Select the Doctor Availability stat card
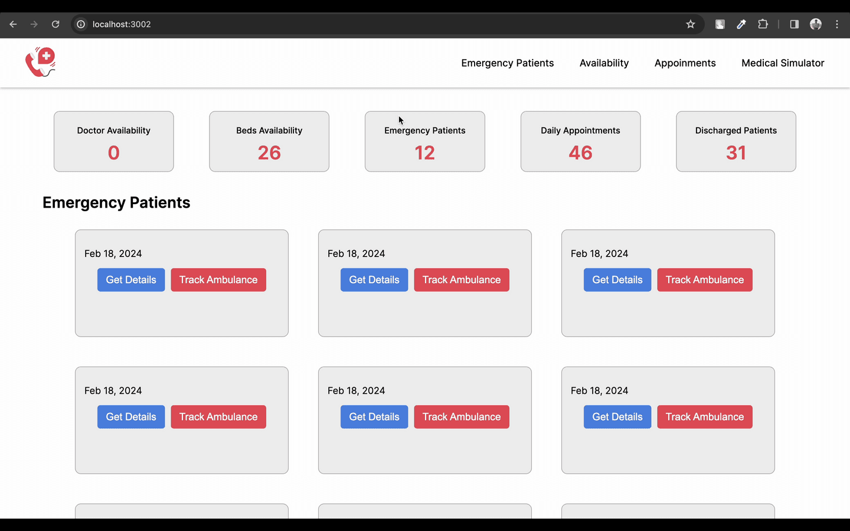 pos(114,142)
